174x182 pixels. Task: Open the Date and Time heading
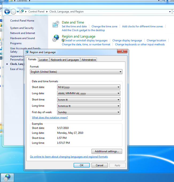tap(73, 22)
